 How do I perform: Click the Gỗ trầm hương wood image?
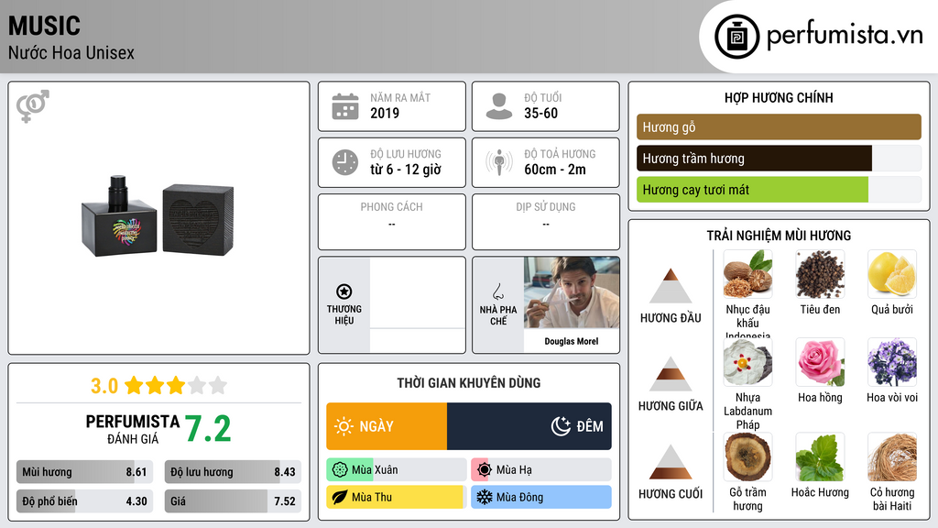pyautogui.click(x=747, y=457)
